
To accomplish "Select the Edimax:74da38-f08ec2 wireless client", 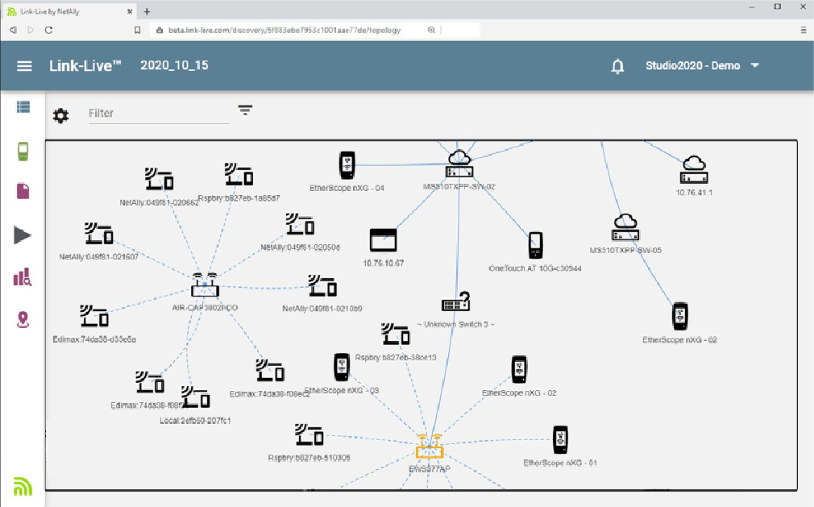I will (270, 370).
